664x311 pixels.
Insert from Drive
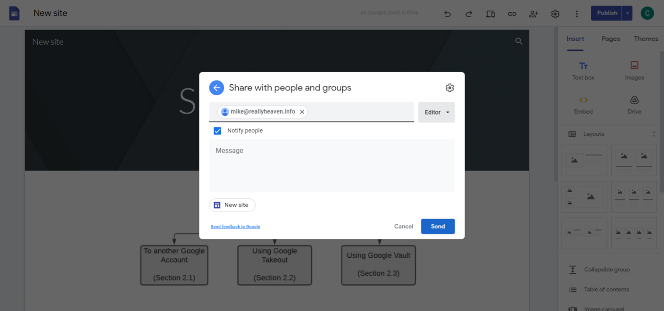(634, 105)
